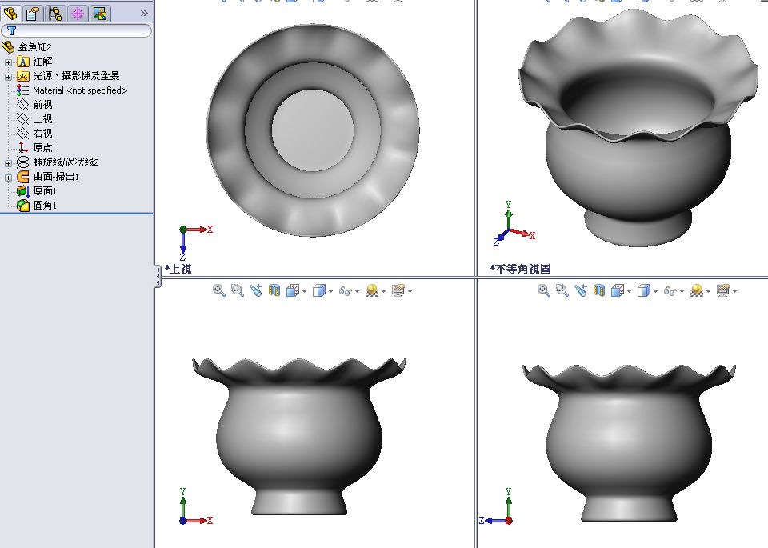The height and width of the screenshot is (548, 768).
Task: Expand the manager tabs with the double chevron
Action: click(x=144, y=14)
